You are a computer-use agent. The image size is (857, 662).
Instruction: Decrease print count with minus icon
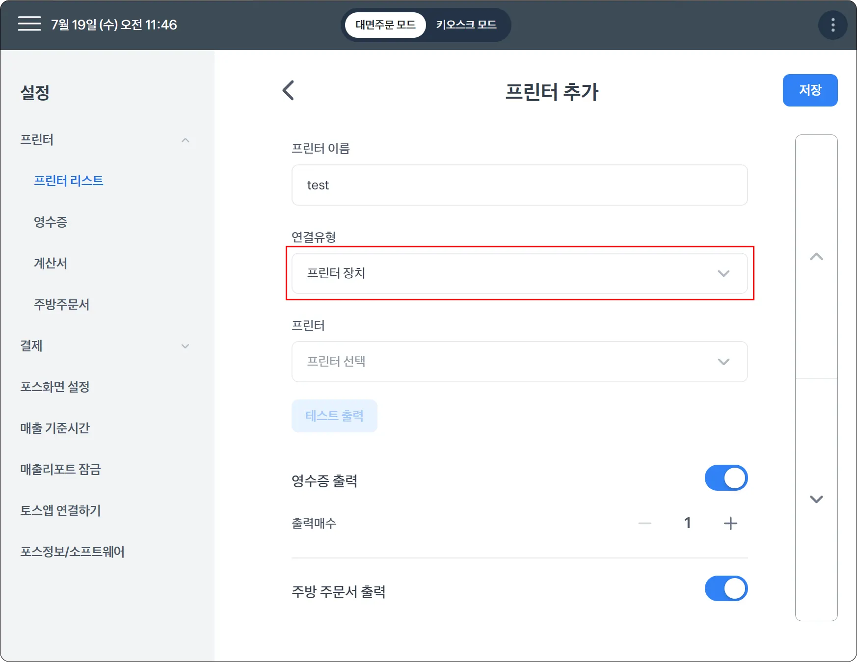tap(644, 523)
